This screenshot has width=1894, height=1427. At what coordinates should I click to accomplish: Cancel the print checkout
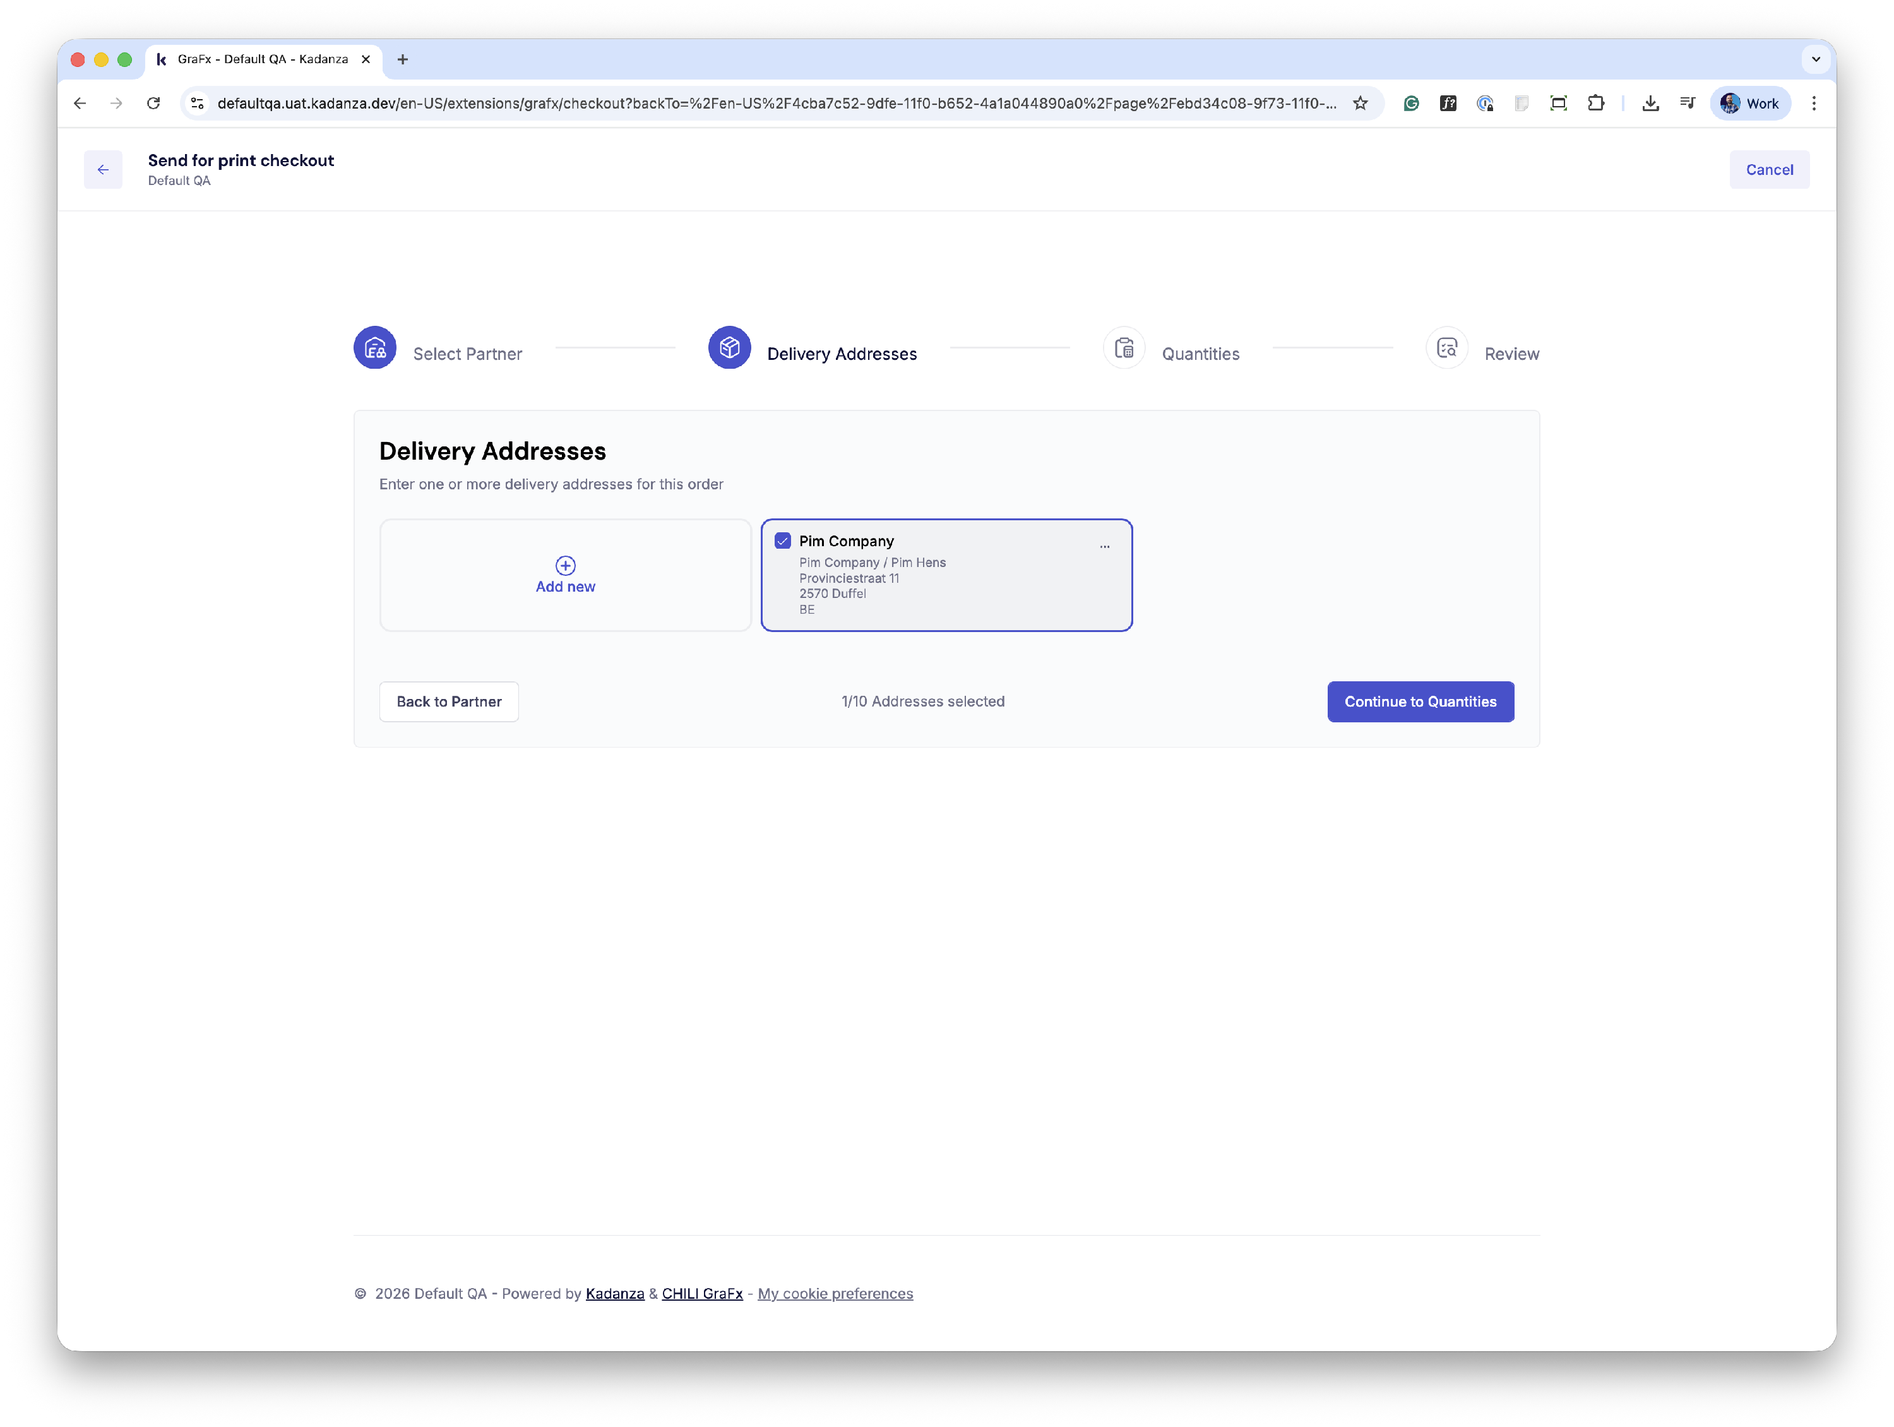tap(1769, 170)
